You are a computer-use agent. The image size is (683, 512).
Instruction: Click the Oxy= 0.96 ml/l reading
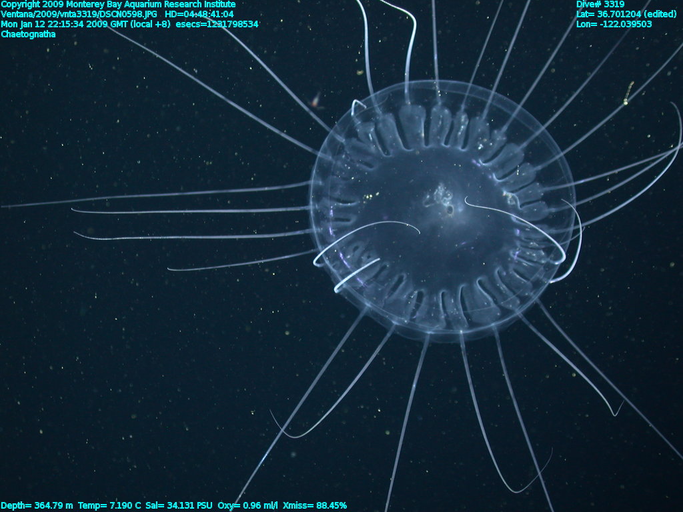247,505
